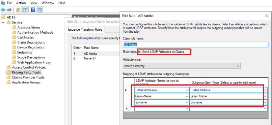Select Scope Descriptions in the tree

click(x=31, y=57)
